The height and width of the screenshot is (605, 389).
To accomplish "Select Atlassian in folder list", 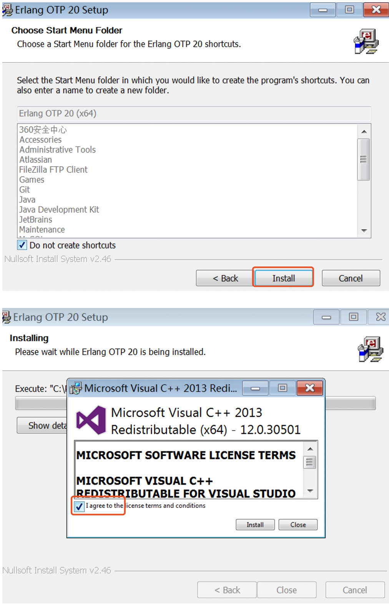I will [x=35, y=160].
